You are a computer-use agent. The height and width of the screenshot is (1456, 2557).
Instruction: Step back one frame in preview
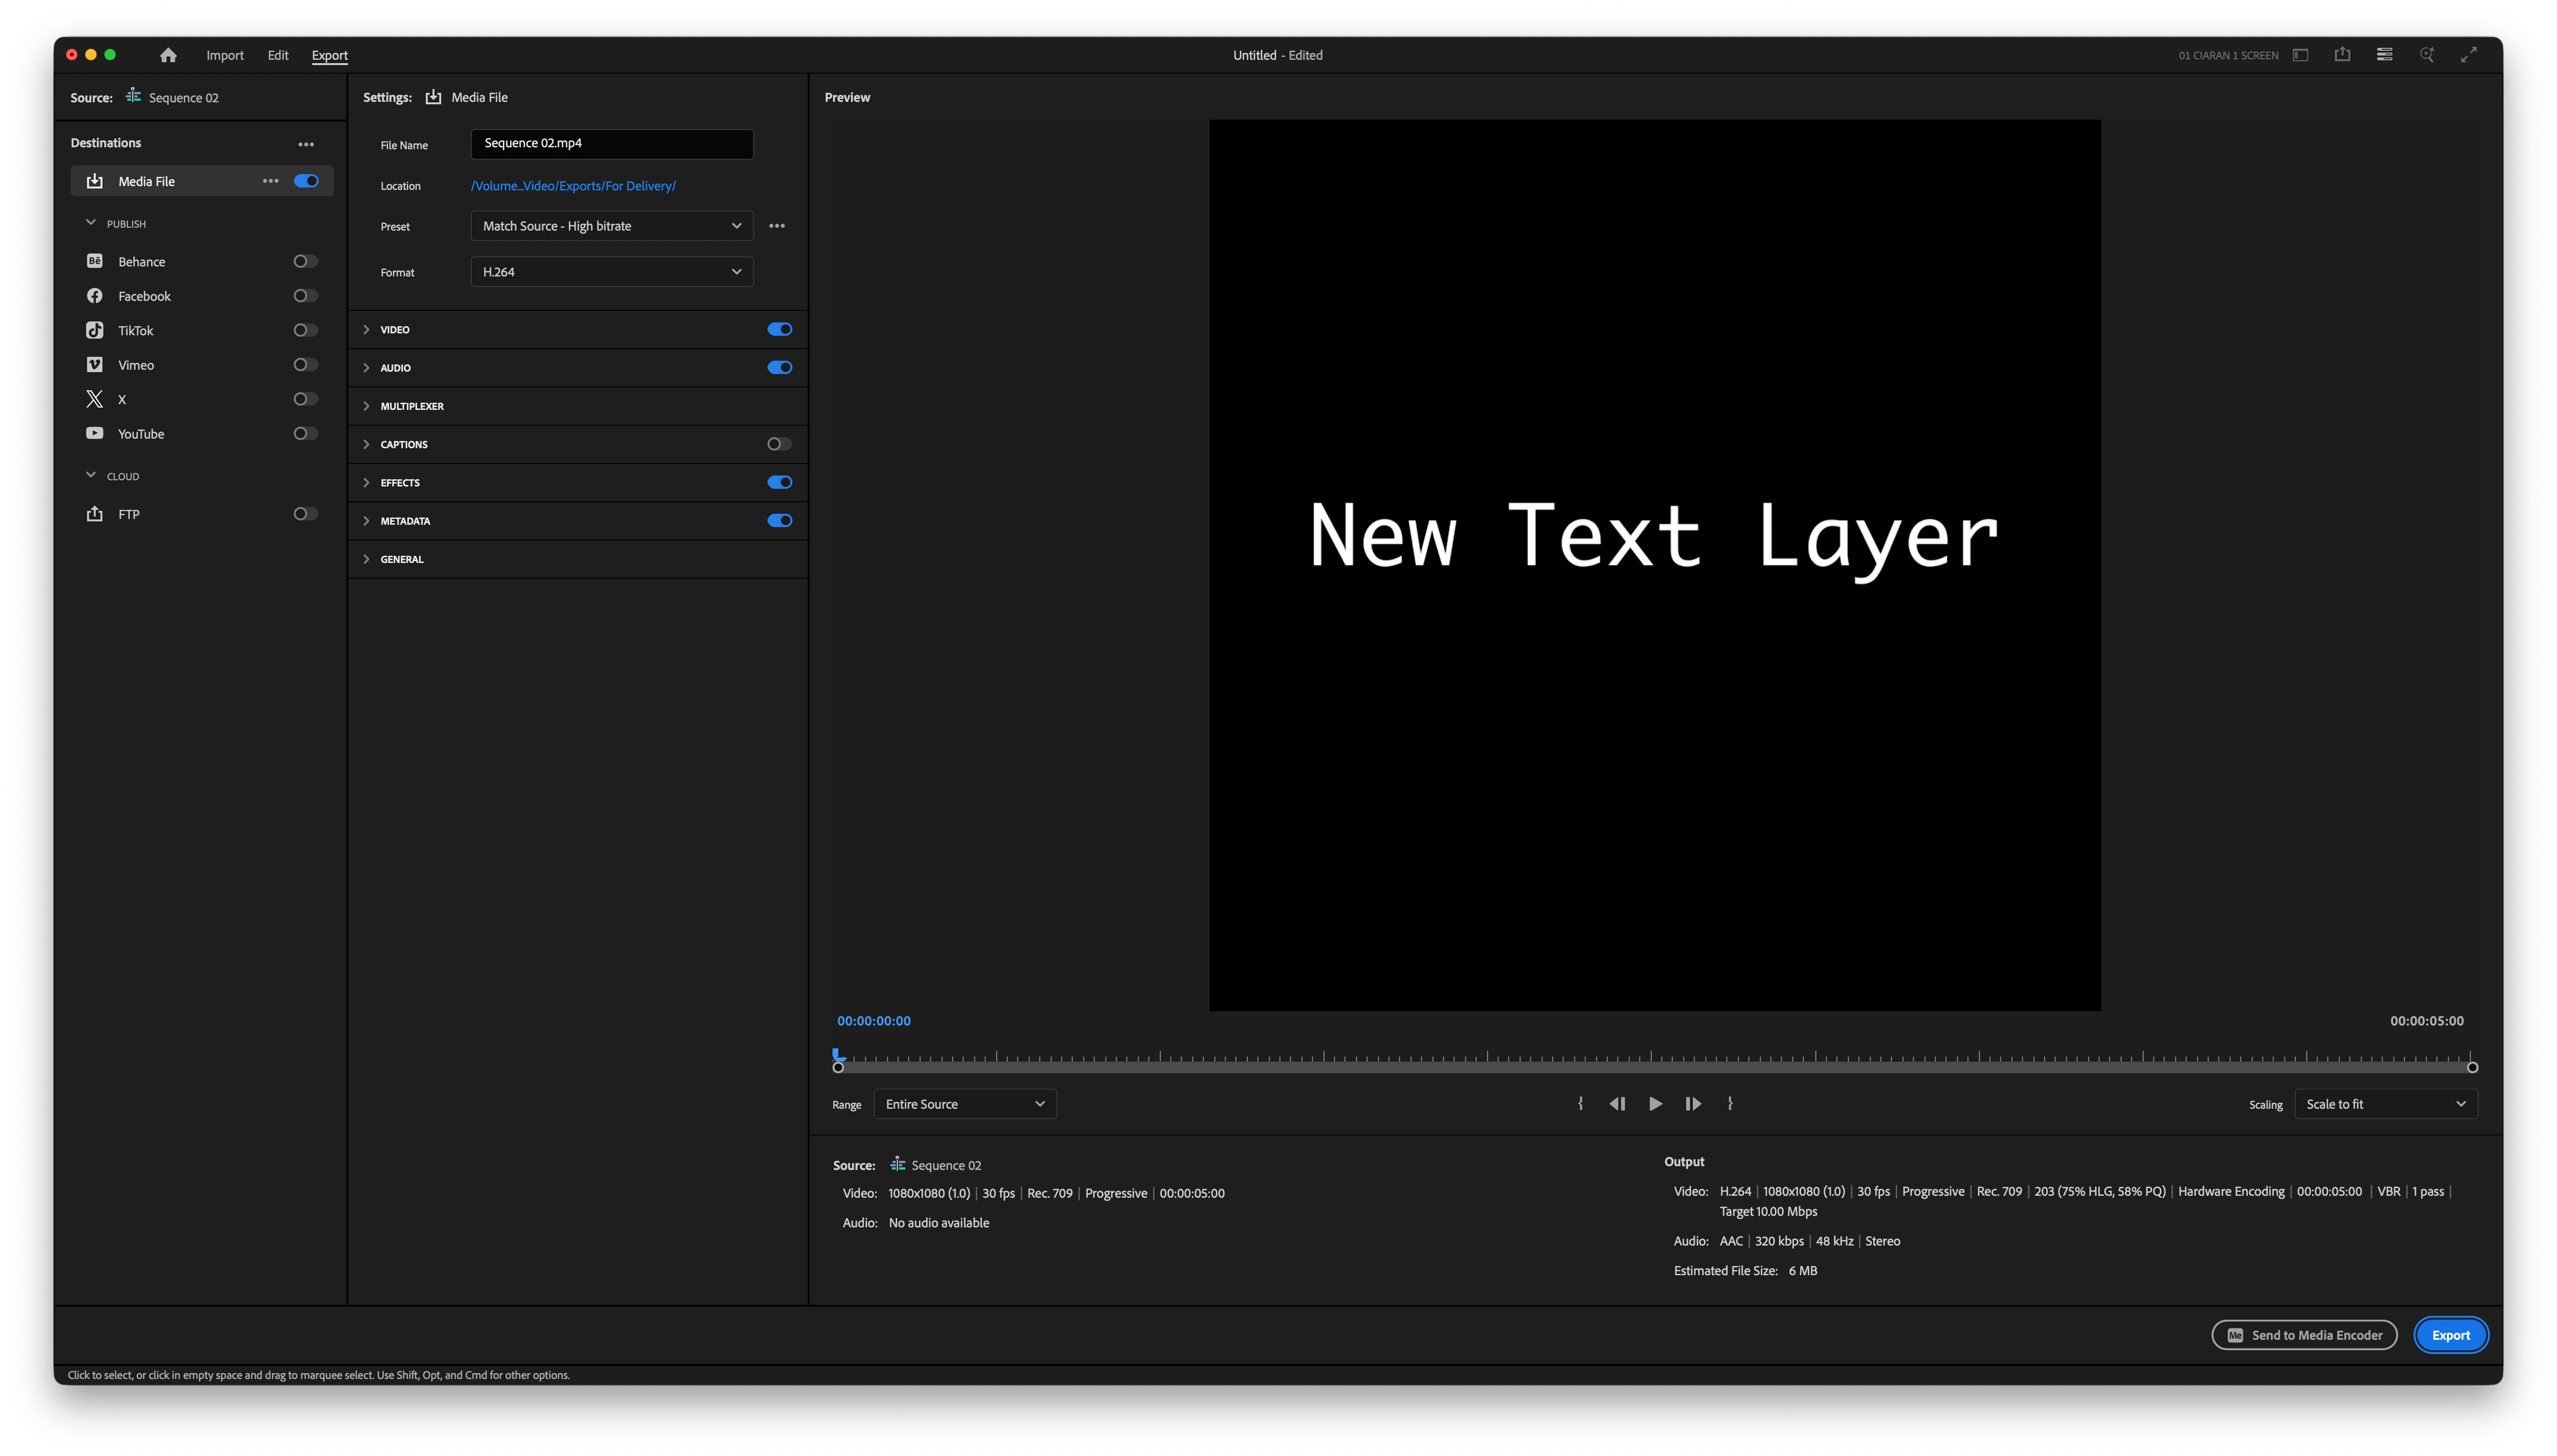tap(1617, 1104)
